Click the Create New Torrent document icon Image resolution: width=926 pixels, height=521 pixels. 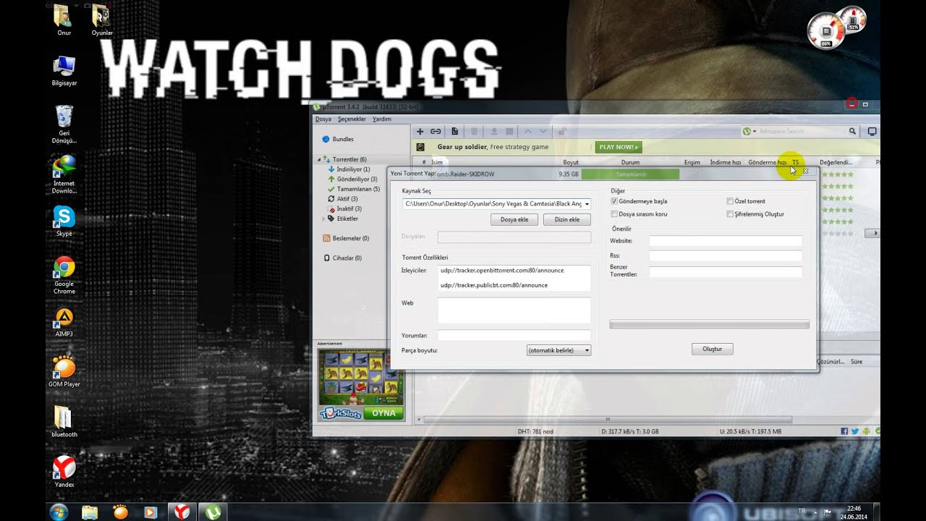tap(454, 131)
